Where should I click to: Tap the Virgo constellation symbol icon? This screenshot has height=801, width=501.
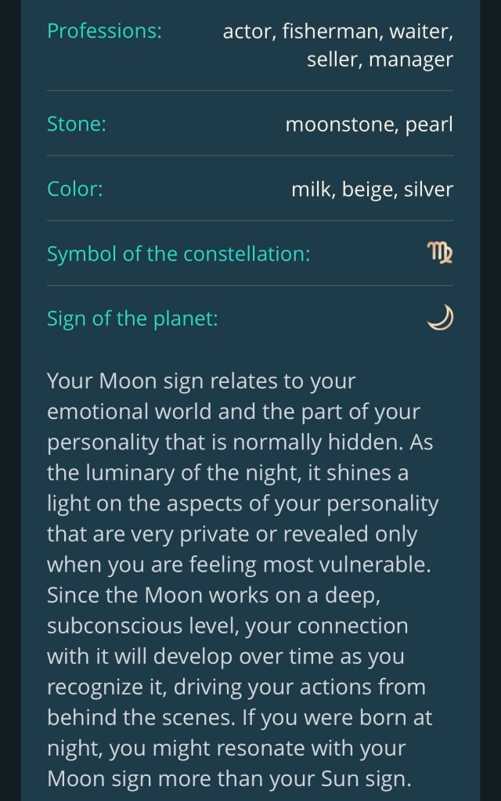pyautogui.click(x=441, y=254)
